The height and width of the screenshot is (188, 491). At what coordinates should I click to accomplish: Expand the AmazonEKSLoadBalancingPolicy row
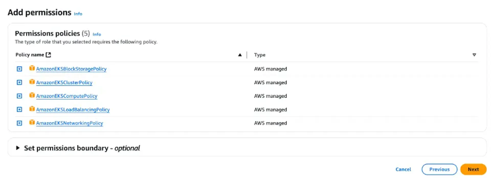pos(19,109)
